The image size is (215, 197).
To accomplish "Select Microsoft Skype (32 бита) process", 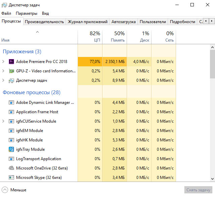I will pos(39,178).
